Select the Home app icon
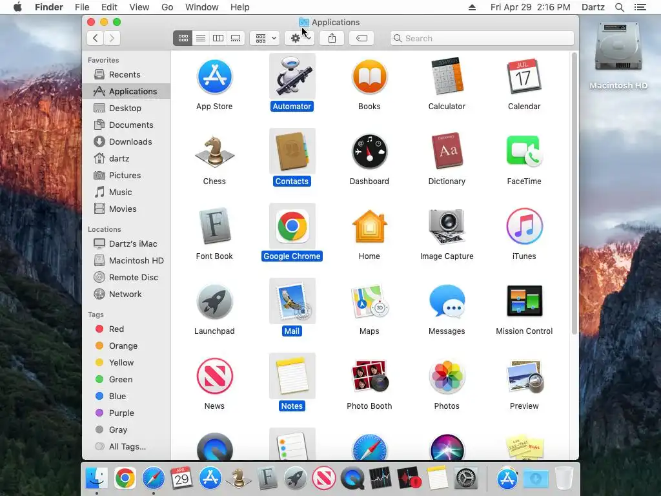Viewport: 661px width, 496px height. tap(369, 227)
